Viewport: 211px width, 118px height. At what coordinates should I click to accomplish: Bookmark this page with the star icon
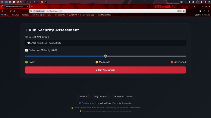[184, 11]
